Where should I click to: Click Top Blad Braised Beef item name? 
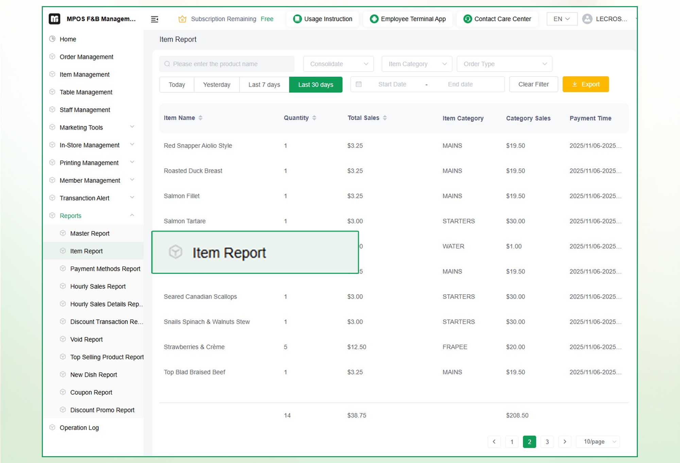coord(194,372)
